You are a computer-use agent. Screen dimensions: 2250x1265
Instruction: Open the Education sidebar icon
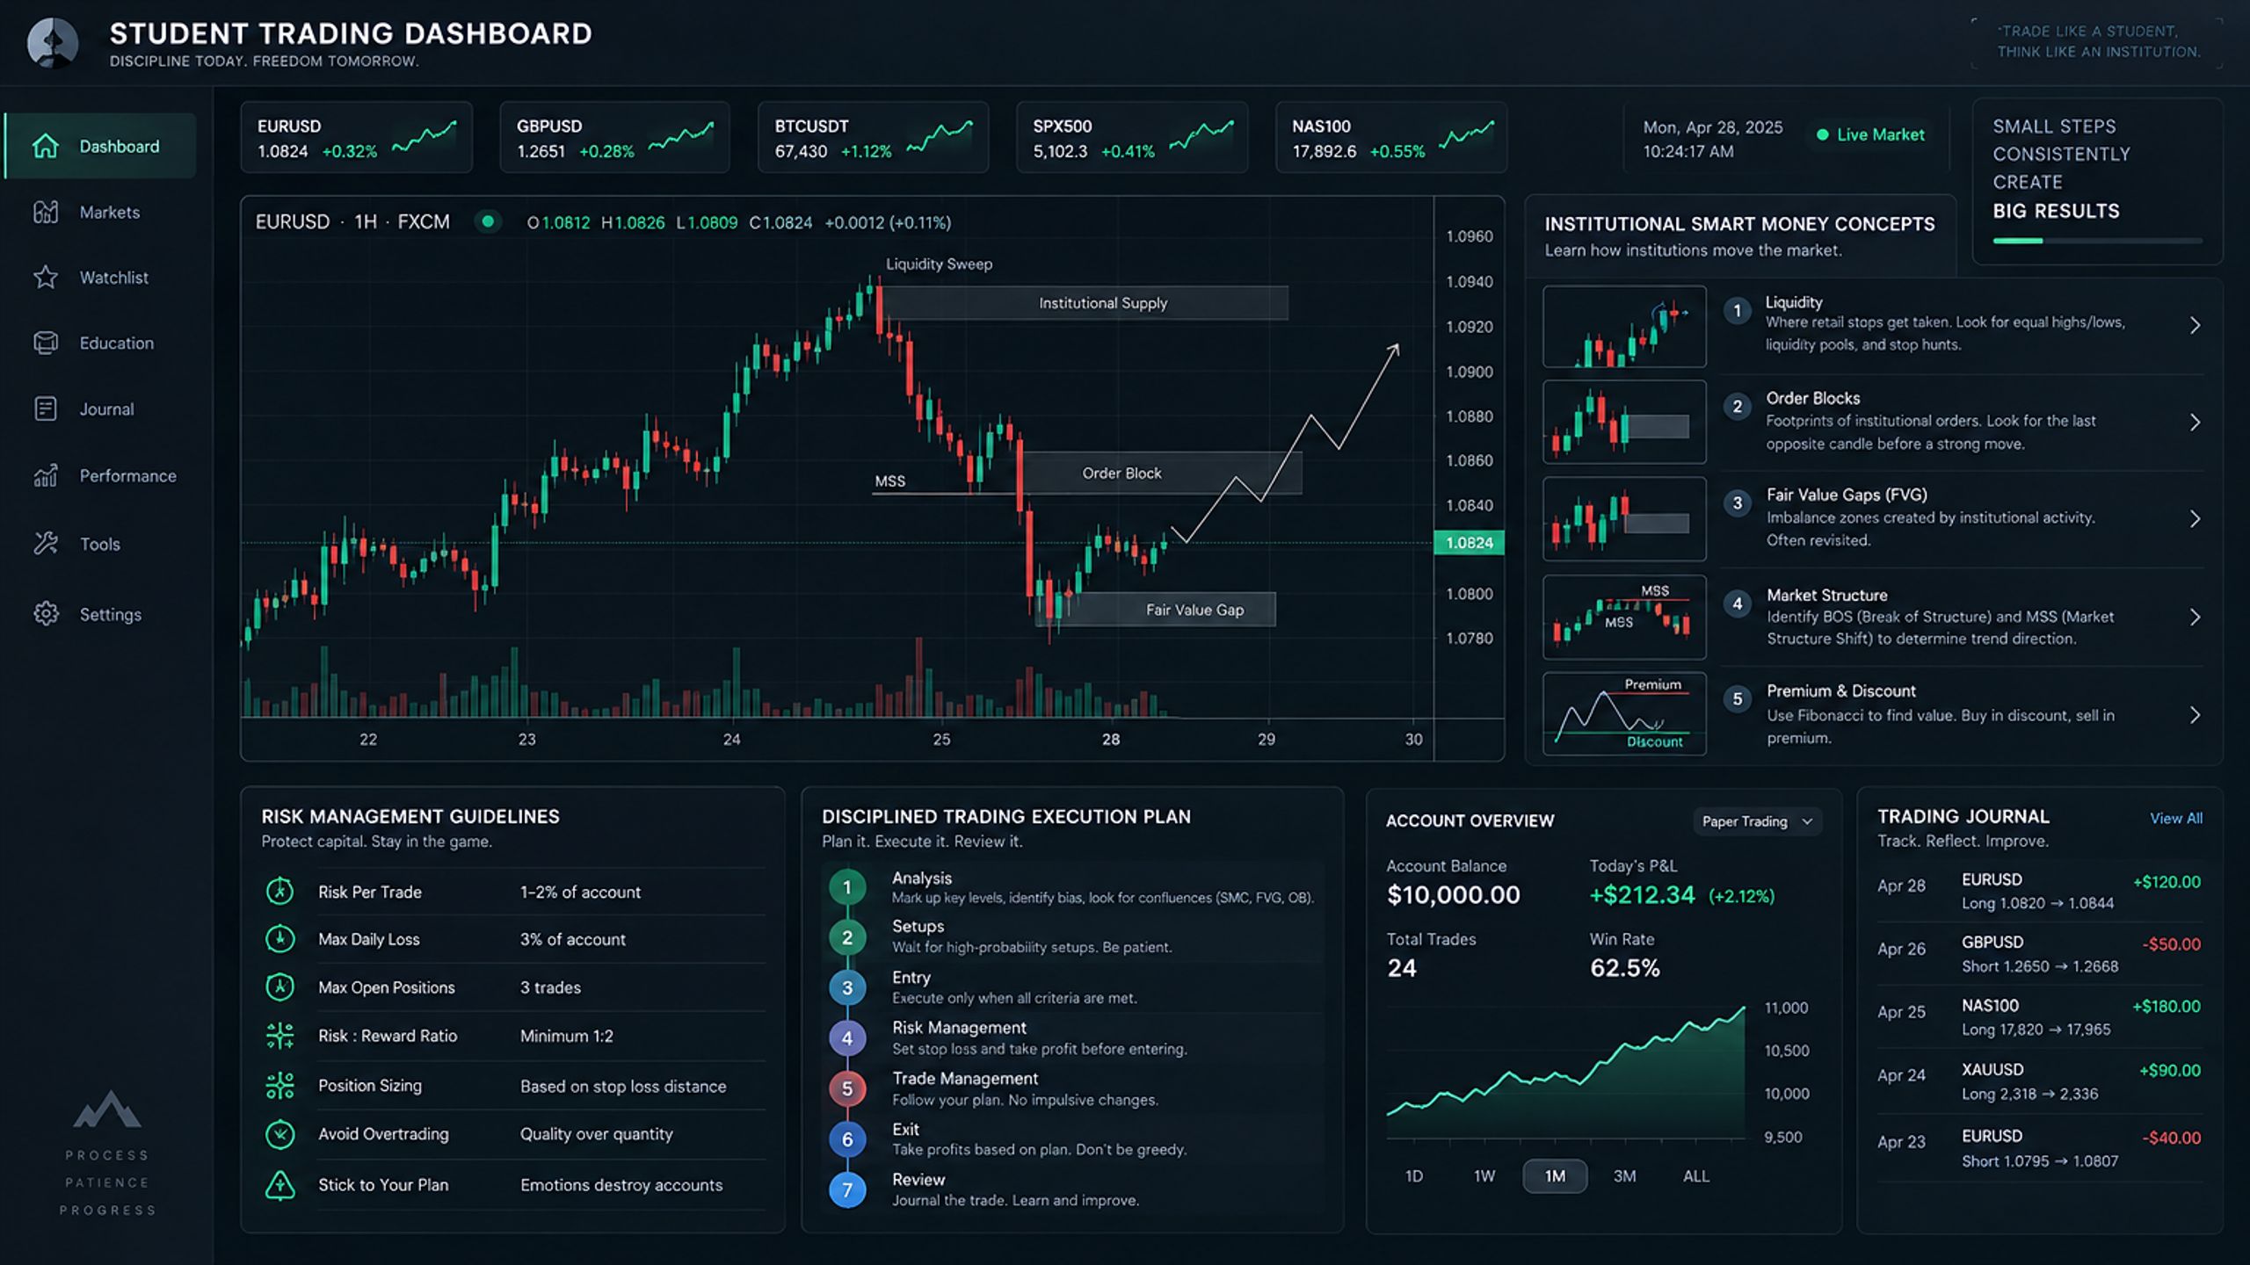pyautogui.click(x=46, y=343)
